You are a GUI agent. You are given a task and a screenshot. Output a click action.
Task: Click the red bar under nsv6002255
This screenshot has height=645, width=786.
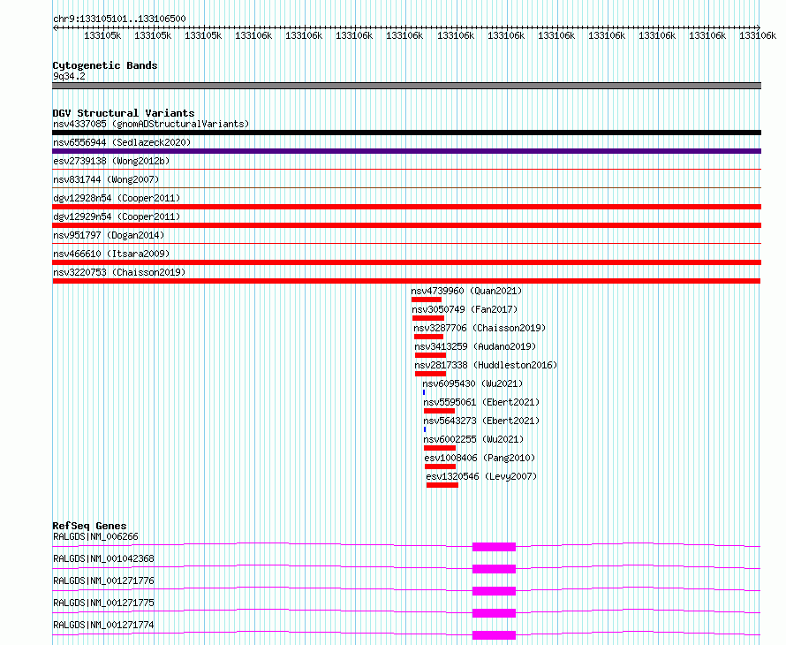point(440,448)
